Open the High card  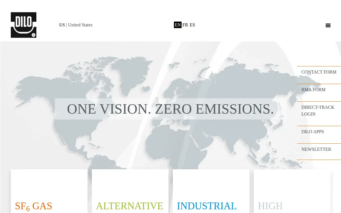292,191
